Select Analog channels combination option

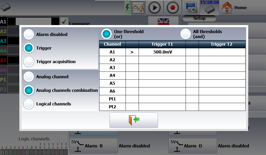(29, 90)
